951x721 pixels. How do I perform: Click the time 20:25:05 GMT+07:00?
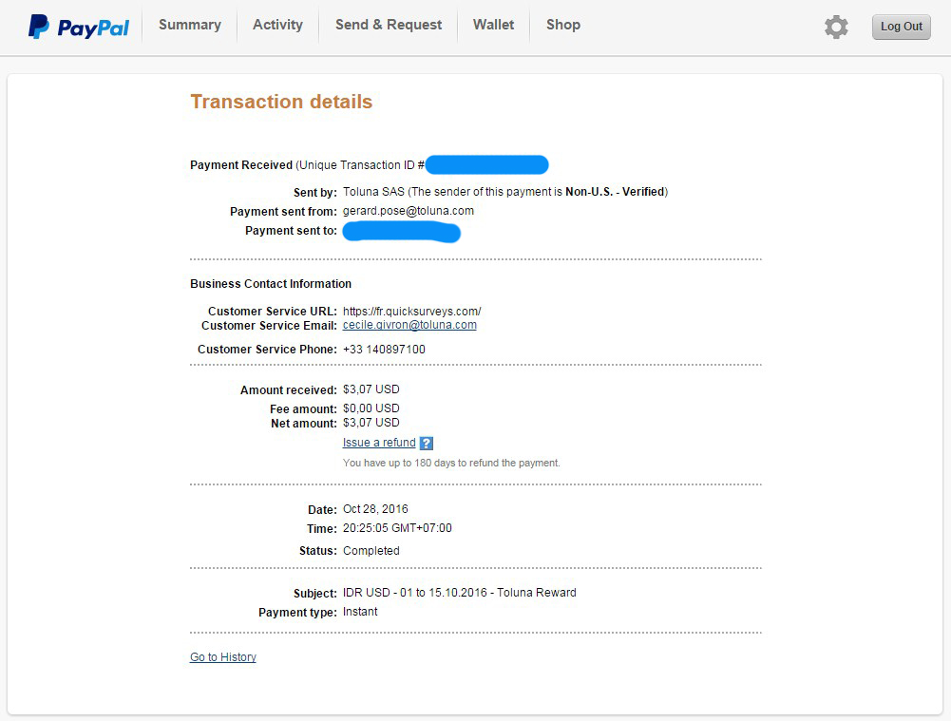tap(397, 528)
